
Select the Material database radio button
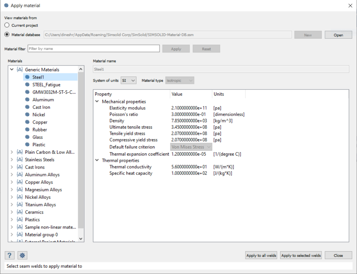click(x=7, y=34)
